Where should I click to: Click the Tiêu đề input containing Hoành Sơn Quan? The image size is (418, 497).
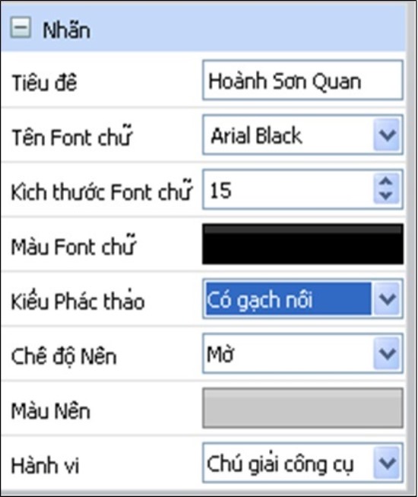click(x=302, y=81)
